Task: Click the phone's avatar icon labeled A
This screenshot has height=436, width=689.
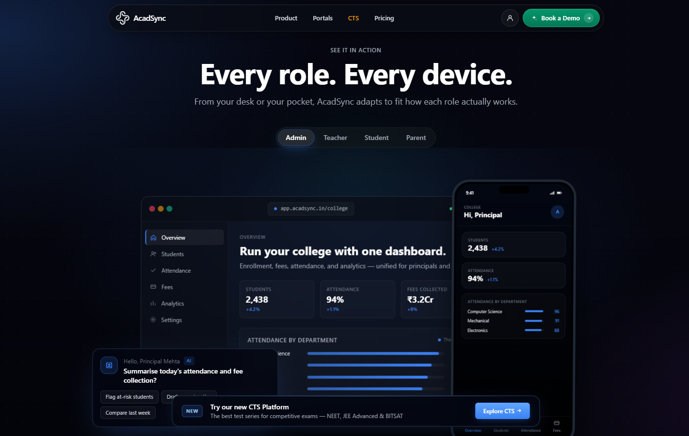Action: point(558,212)
